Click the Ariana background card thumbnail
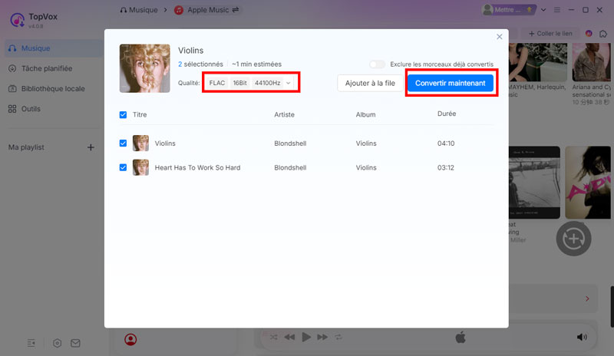Image resolution: width=614 pixels, height=356 pixels. tap(591, 62)
